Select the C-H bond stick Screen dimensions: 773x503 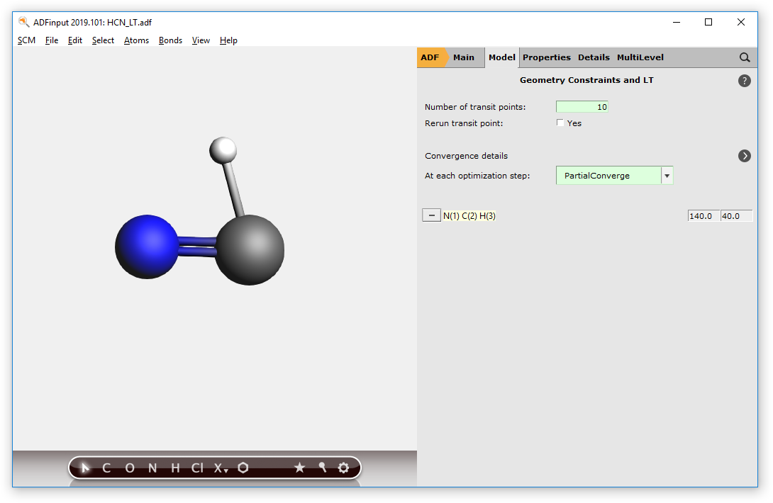coord(233,188)
